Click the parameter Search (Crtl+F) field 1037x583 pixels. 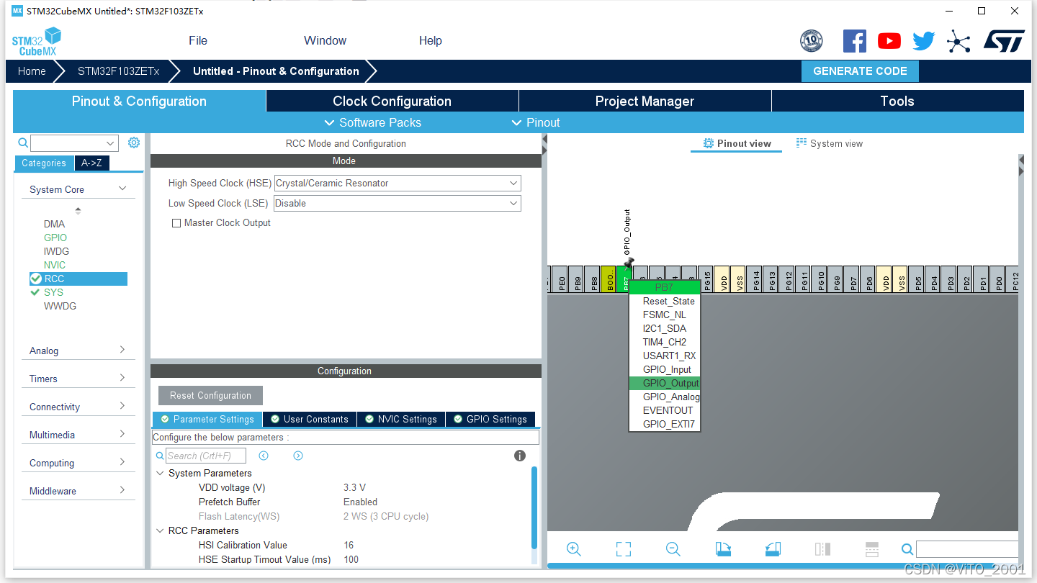click(206, 456)
